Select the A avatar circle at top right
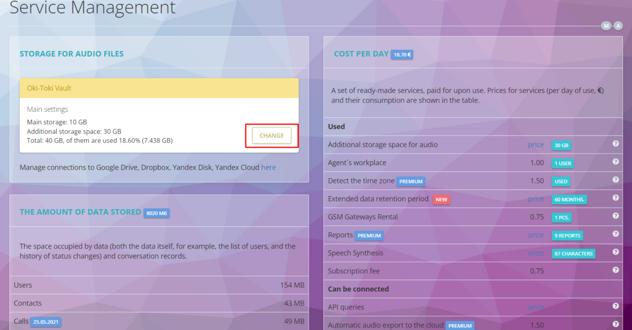 (618, 25)
